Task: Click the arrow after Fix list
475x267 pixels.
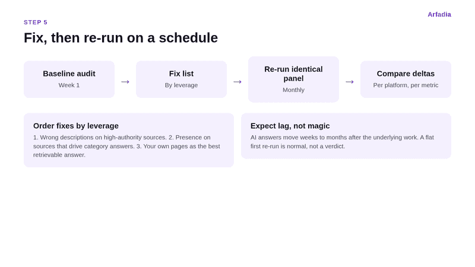Action: click(x=237, y=82)
